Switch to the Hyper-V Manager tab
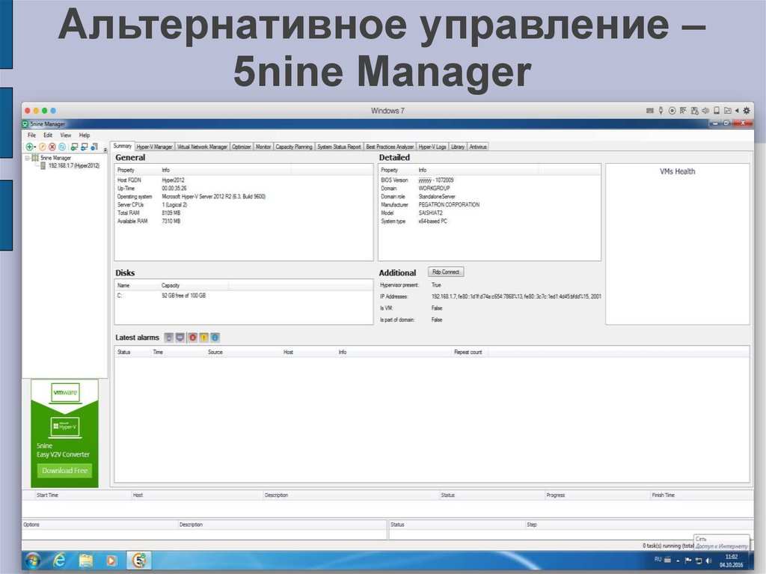This screenshot has width=766, height=574. pyautogui.click(x=154, y=147)
